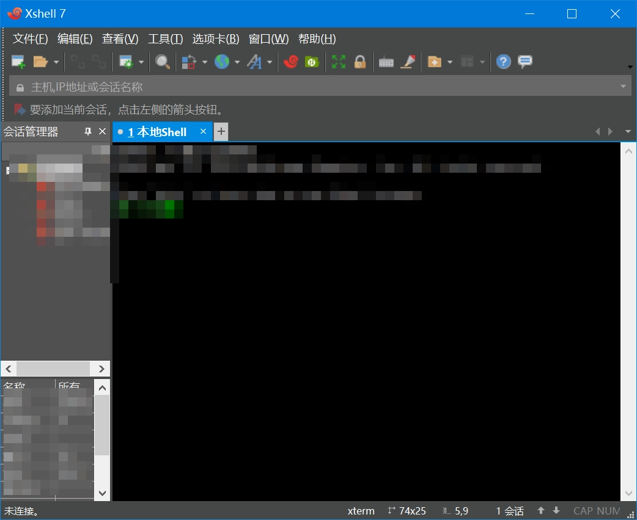Click the Help question mark icon
This screenshot has width=637, height=520.
pos(503,62)
